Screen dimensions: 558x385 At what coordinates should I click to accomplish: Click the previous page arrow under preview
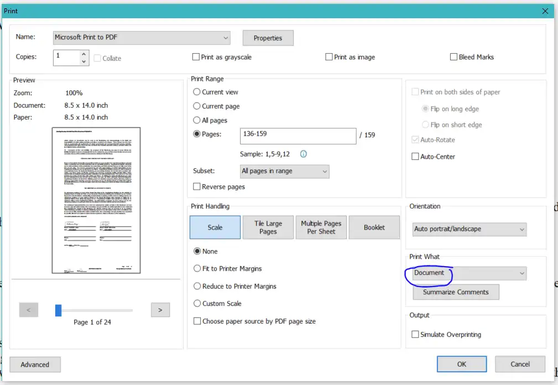click(28, 310)
